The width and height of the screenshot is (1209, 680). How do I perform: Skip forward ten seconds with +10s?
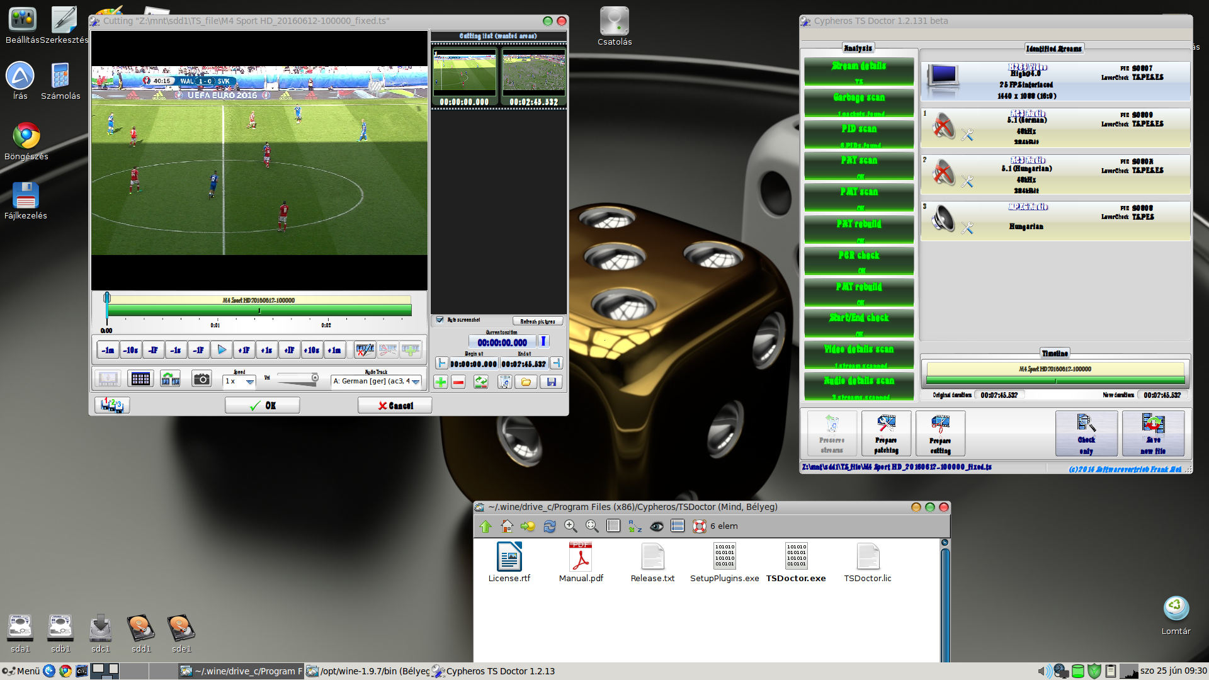tap(312, 350)
